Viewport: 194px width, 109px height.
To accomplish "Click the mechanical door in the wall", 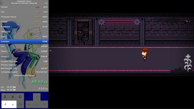I will (x=83, y=32).
